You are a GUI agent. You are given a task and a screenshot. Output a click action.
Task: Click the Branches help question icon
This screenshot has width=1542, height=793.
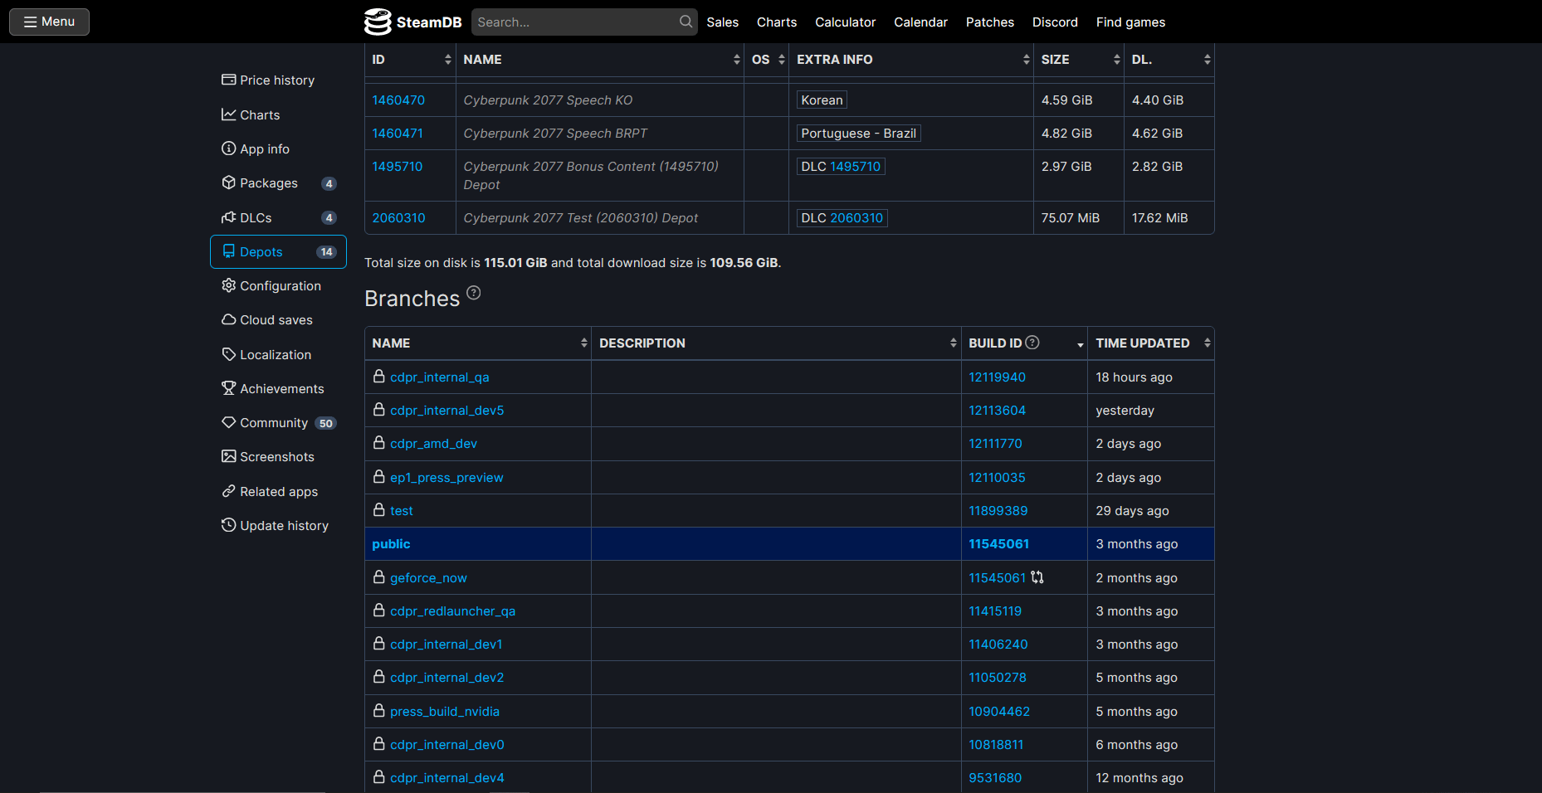(473, 293)
